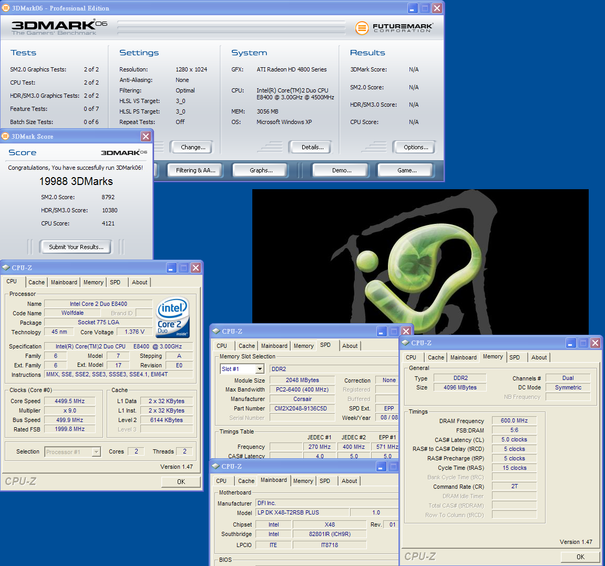Viewport: 605px width, 566px height.
Task: Click the 3DMark06 title bar app icon
Action: point(6,8)
